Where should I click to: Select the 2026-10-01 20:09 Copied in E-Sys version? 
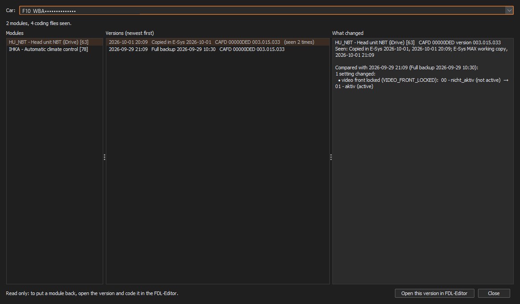click(218, 42)
